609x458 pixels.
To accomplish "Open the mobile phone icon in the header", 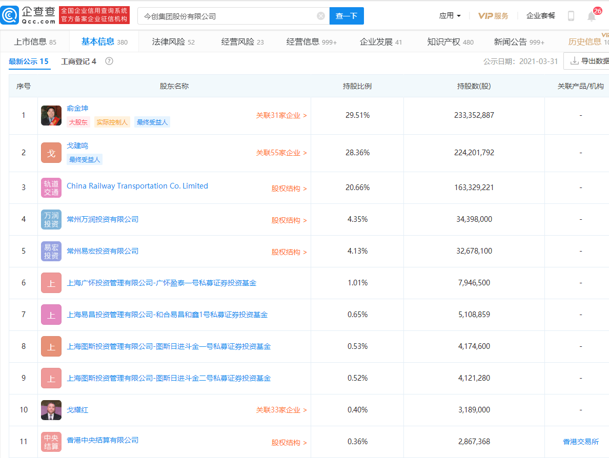I will coord(571,16).
